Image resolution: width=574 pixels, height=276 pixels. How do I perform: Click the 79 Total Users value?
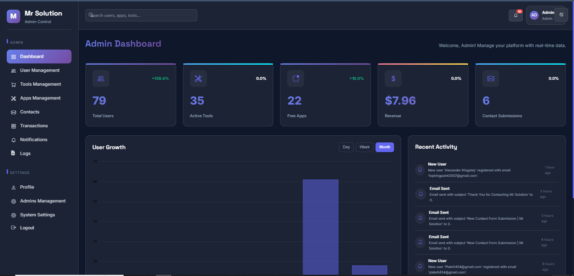coord(99,101)
